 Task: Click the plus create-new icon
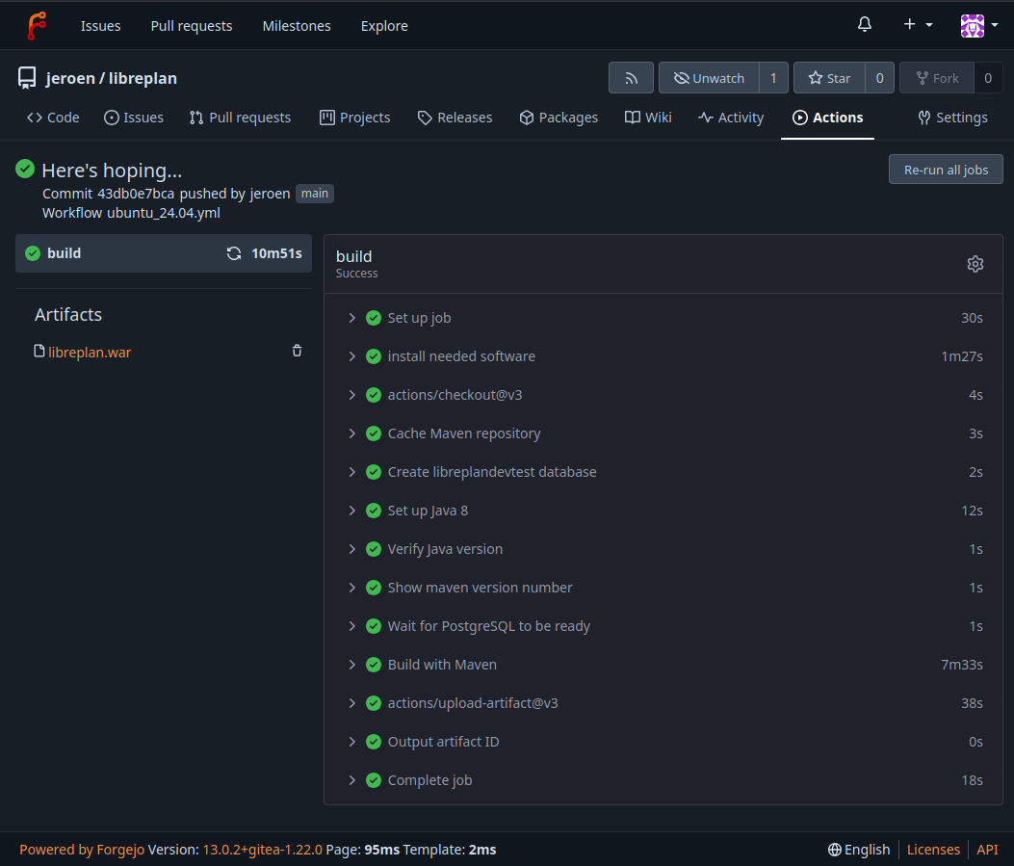point(917,25)
